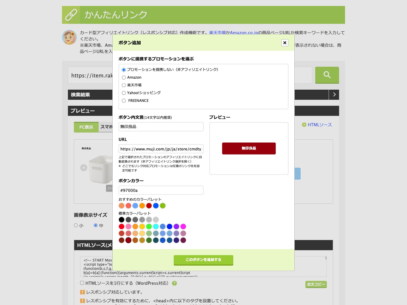Screen dimensions: 407x305
Task: Focus the ボタン内文言 text field
Action: point(161,127)
